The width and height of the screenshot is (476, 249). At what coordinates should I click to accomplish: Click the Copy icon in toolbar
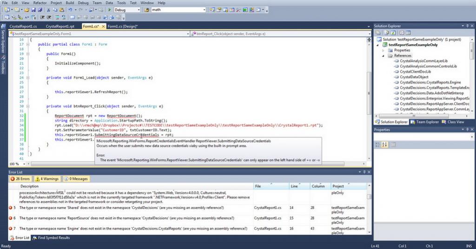click(x=55, y=10)
